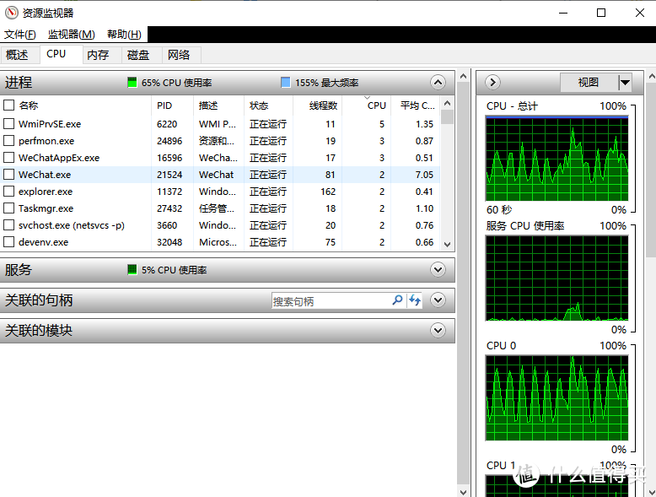Click left pane scrollbar down arrow

[463, 492]
